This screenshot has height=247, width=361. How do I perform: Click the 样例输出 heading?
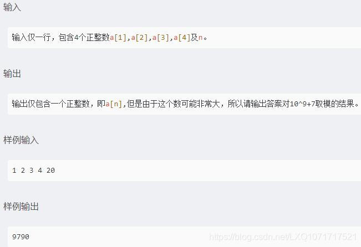[21, 206]
